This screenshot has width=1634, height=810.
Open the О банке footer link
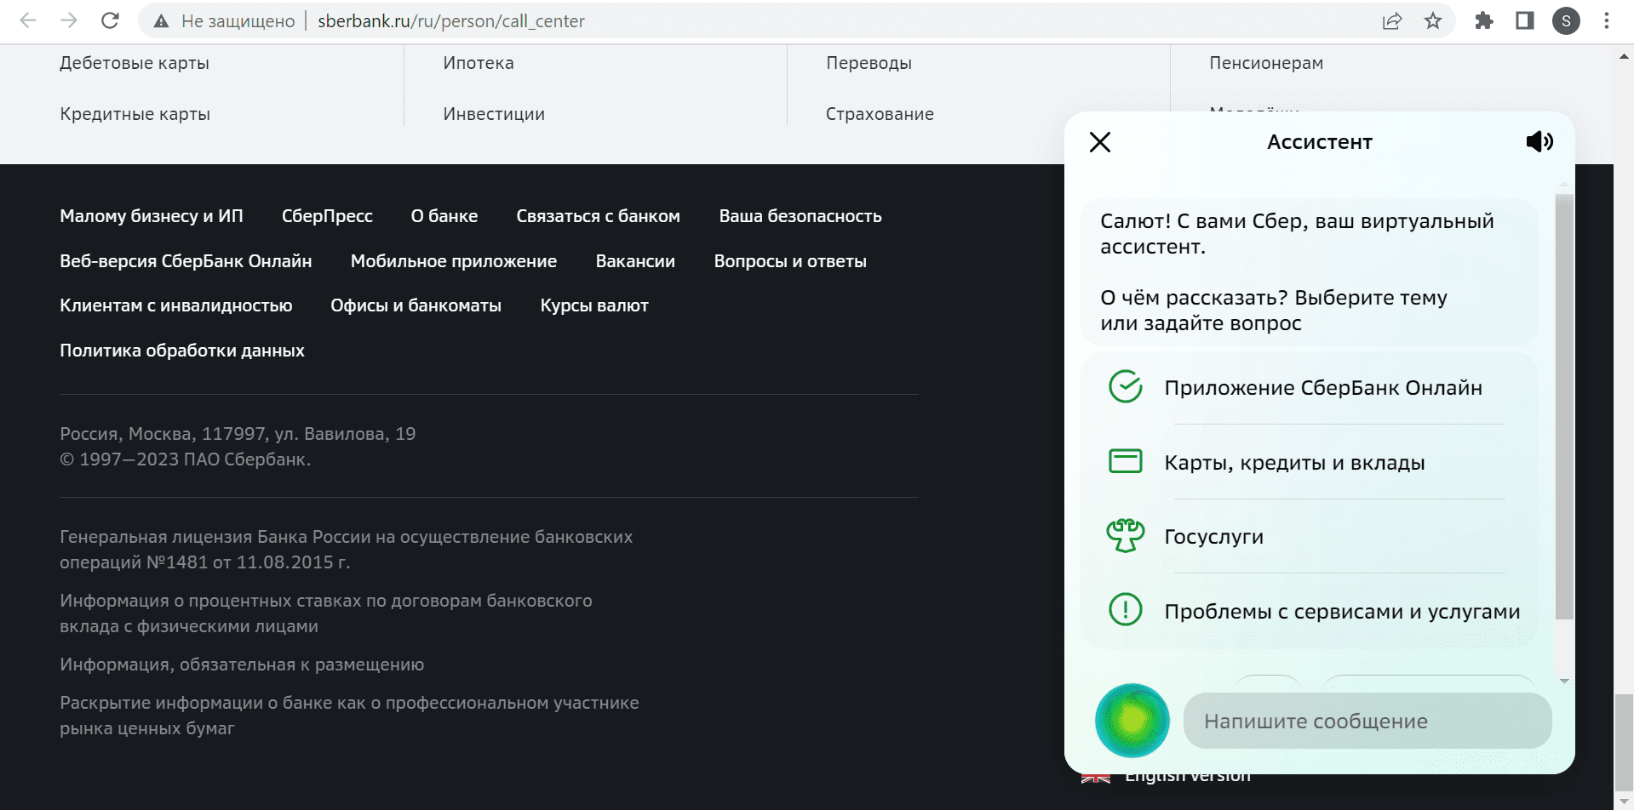pyautogui.click(x=444, y=216)
